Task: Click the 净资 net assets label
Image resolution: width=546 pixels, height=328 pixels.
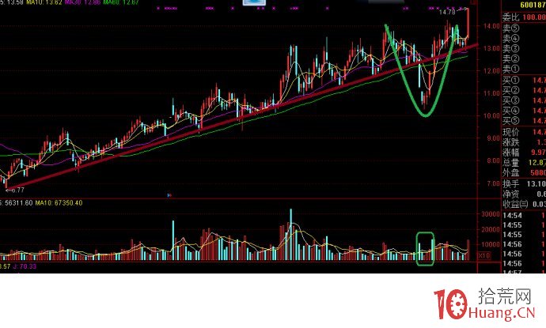Action: (x=511, y=194)
